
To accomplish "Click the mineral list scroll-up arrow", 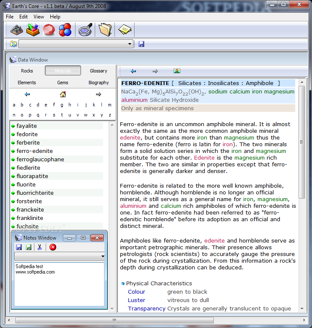I will click(112, 125).
